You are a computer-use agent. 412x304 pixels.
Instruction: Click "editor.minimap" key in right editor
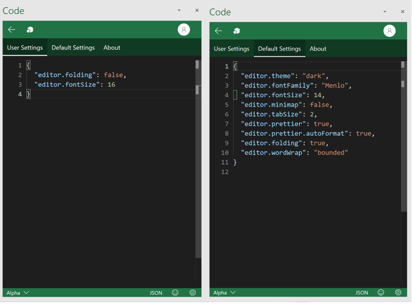point(272,105)
